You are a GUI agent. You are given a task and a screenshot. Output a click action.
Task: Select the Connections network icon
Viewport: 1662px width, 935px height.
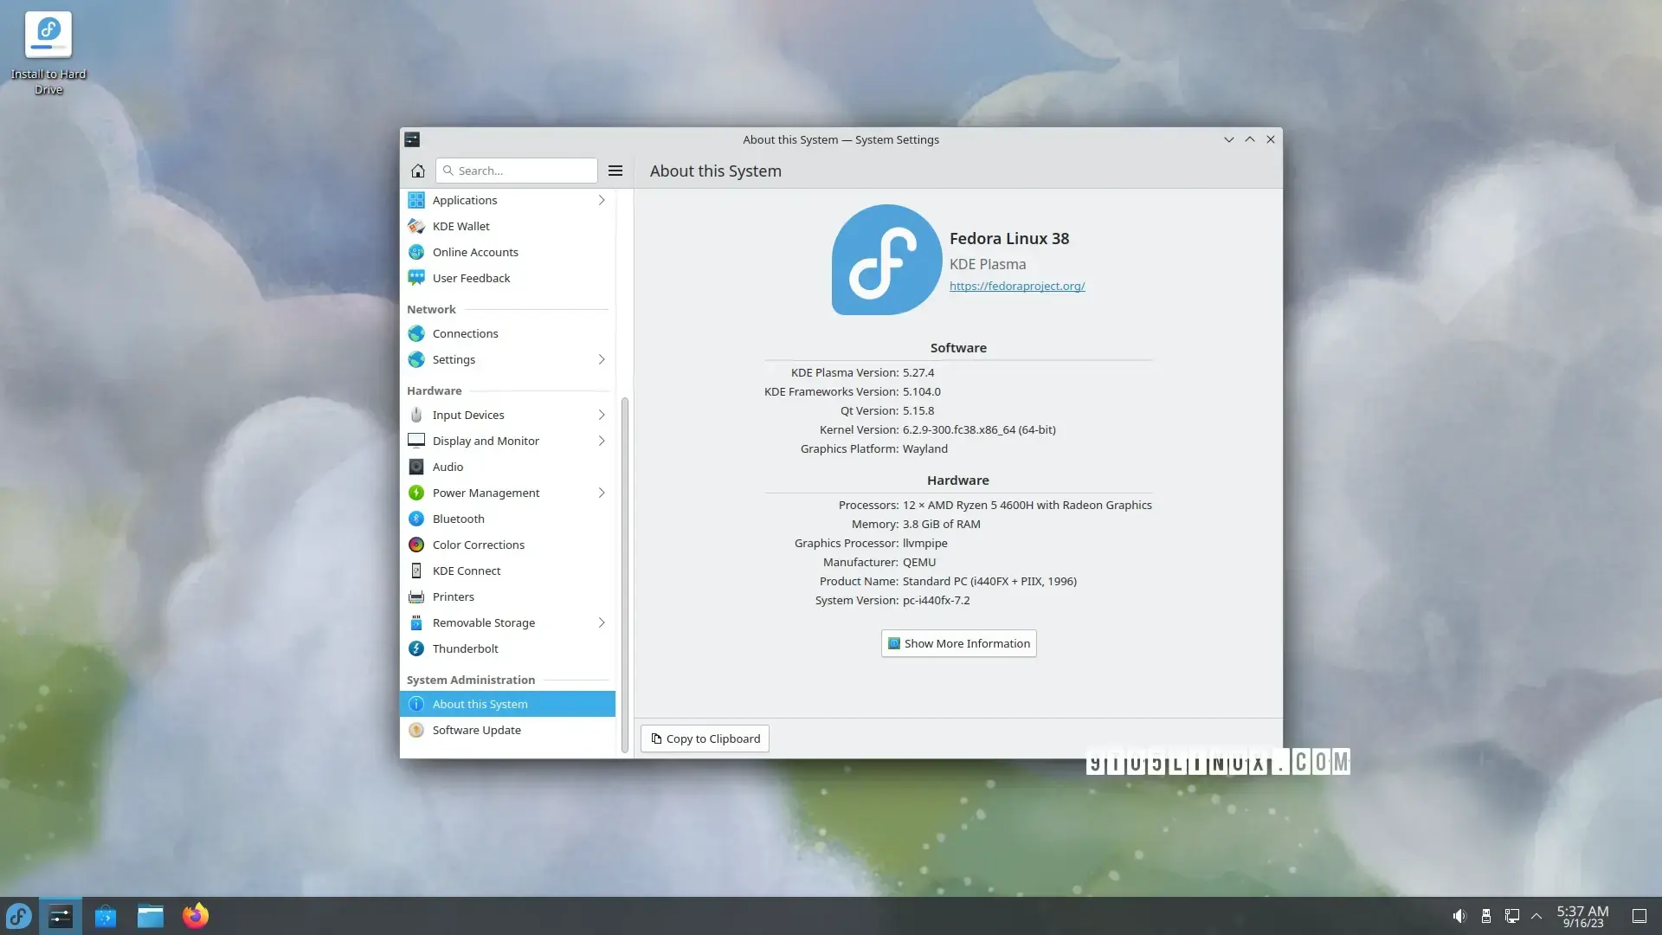(415, 333)
